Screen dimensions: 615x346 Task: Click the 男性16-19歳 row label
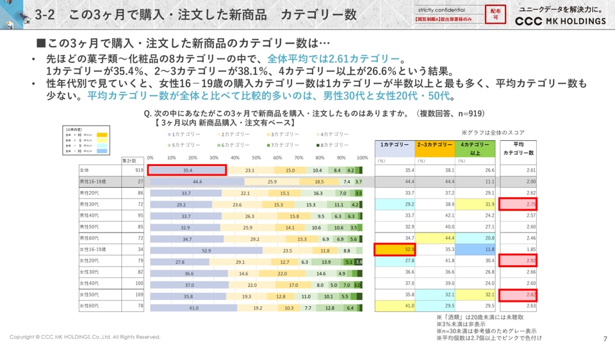[93, 181]
